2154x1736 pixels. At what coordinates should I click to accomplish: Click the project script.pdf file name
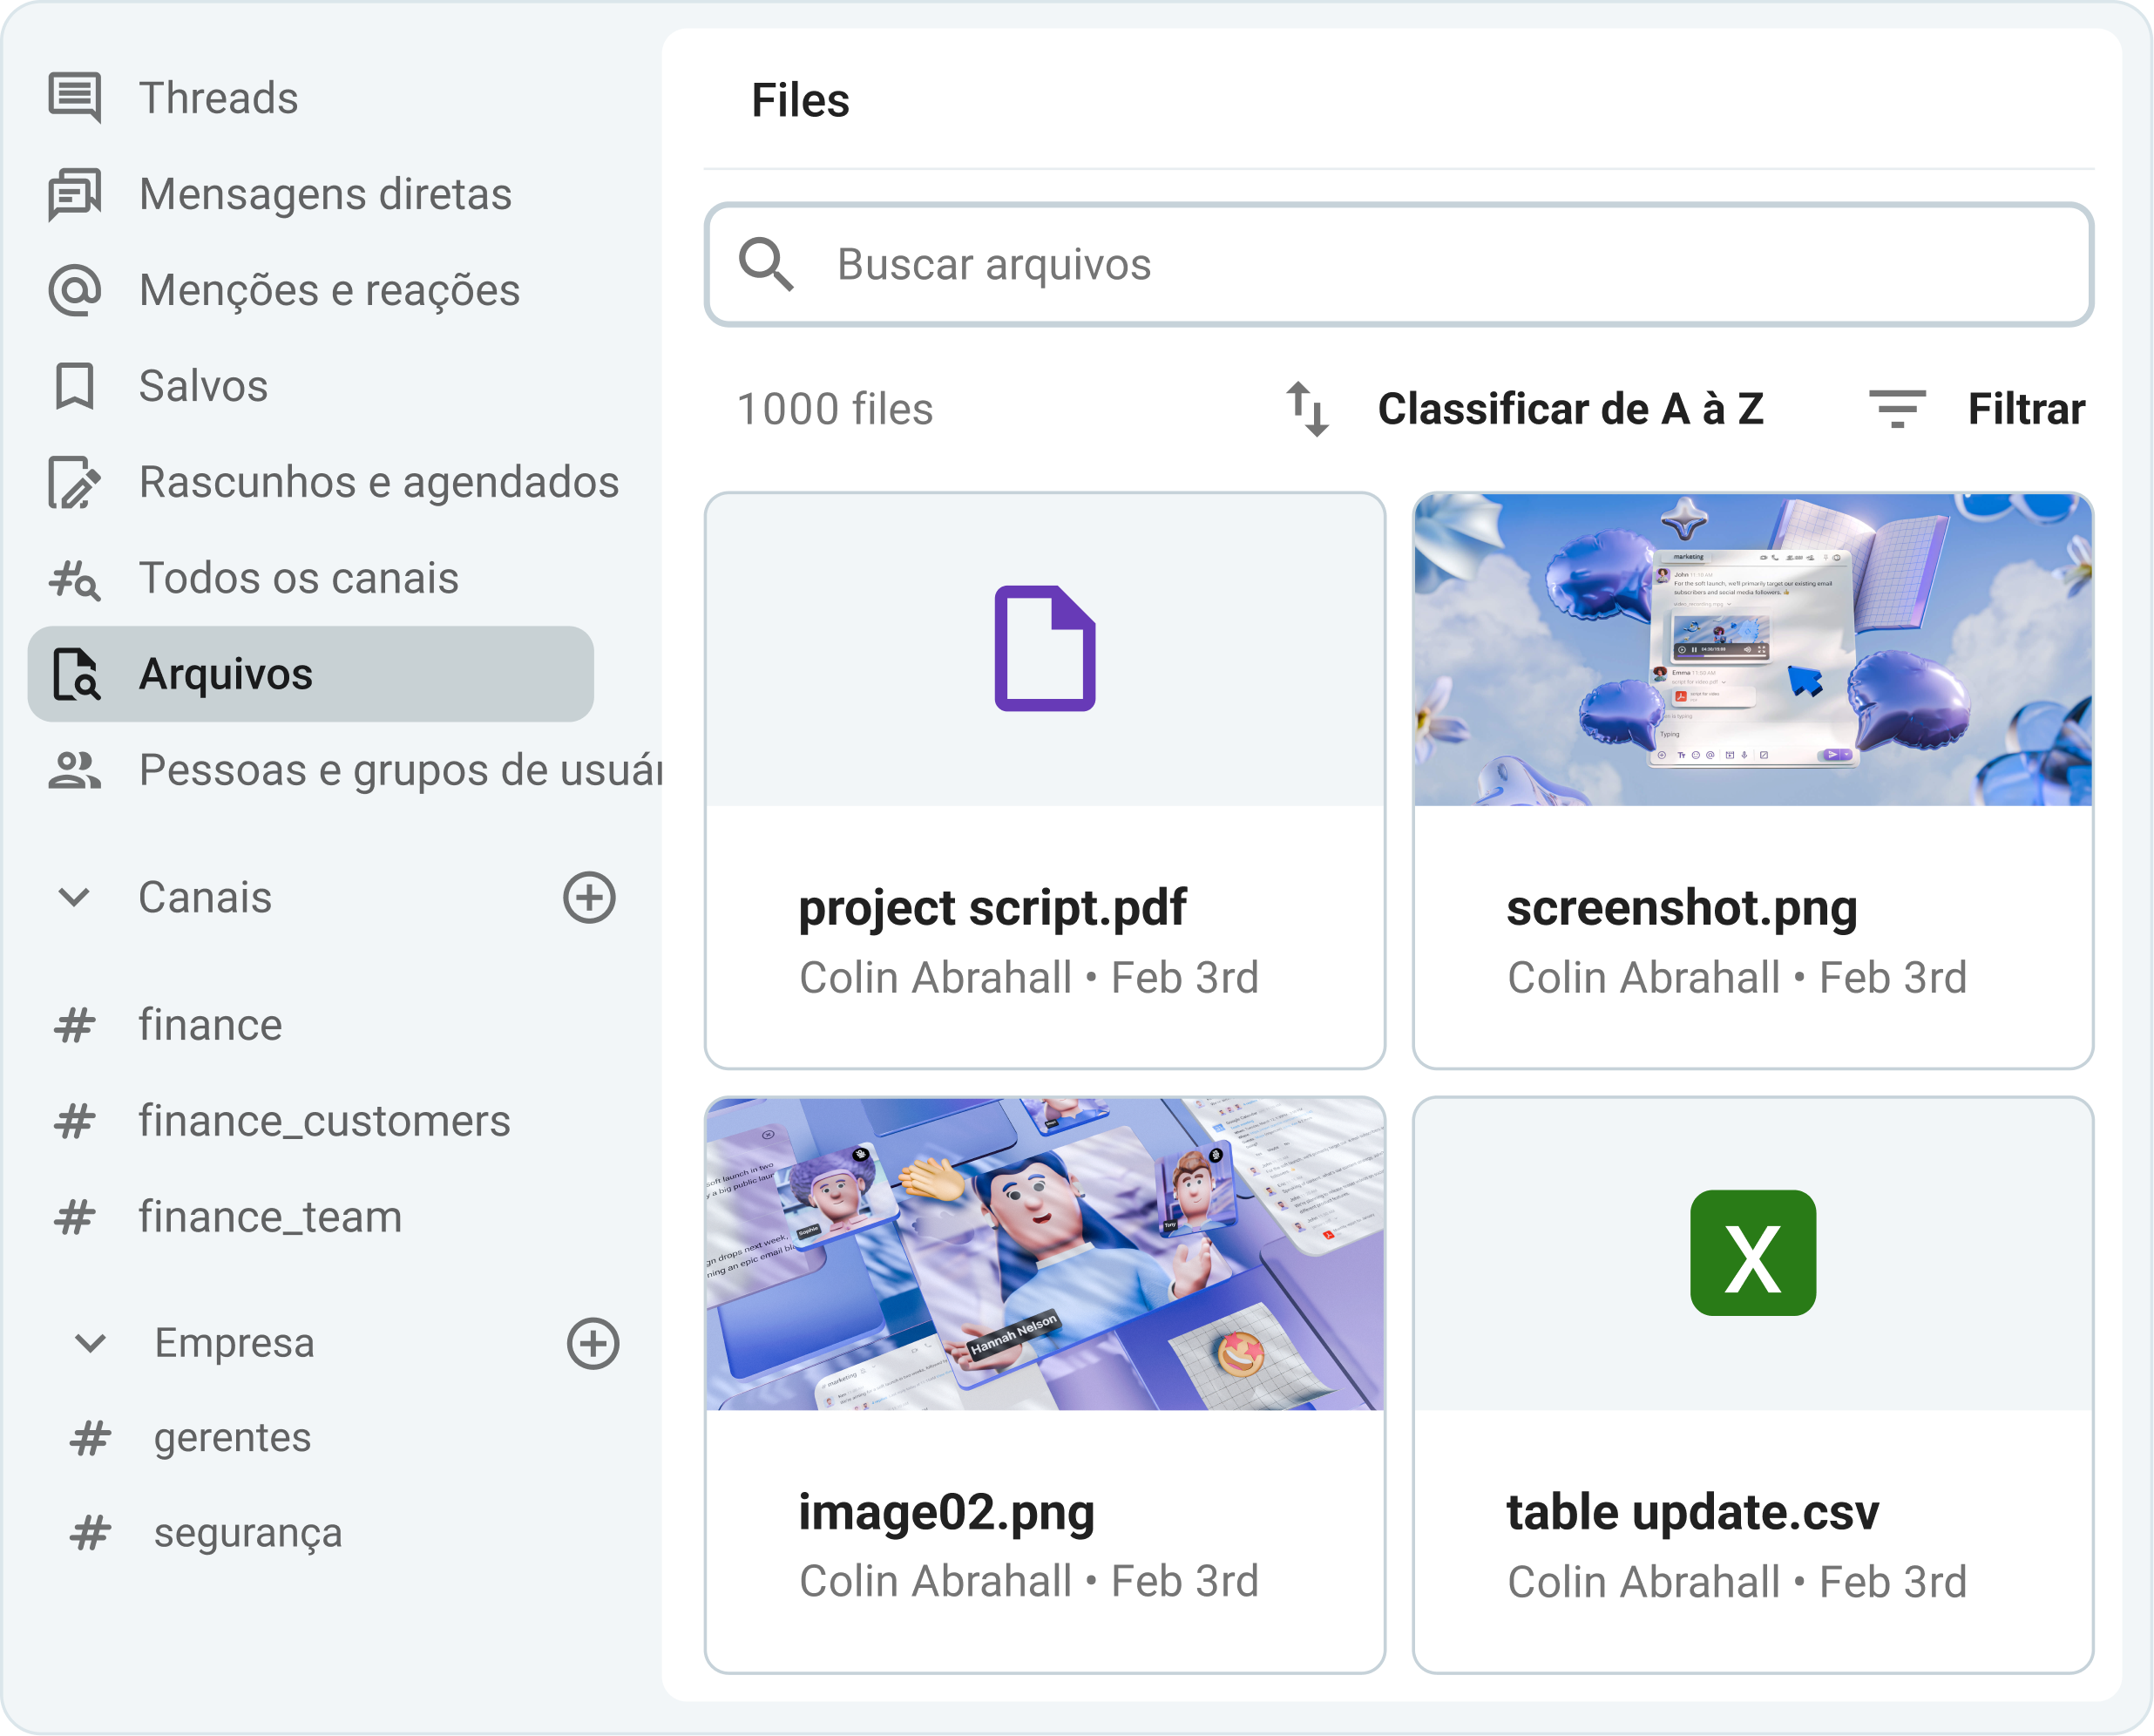coord(992,909)
